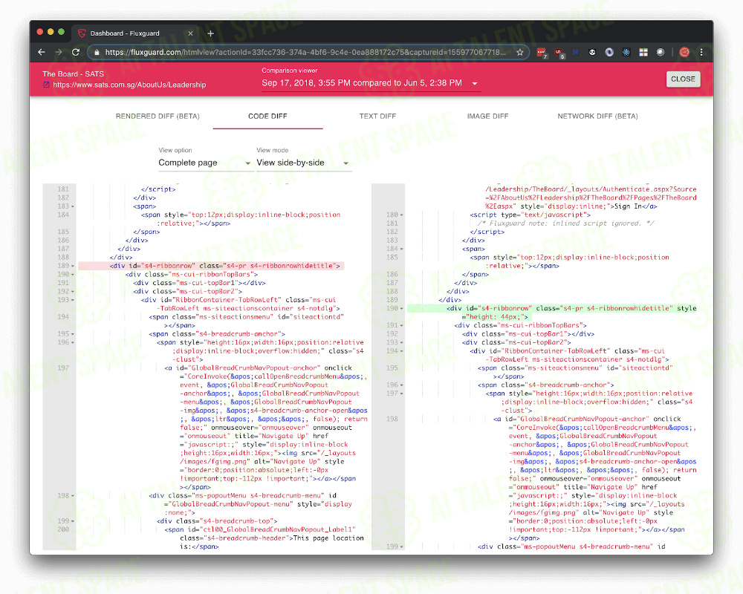743x594 pixels.
Task: Switch to NETWORK DIFF (BETA) tab
Action: (597, 116)
